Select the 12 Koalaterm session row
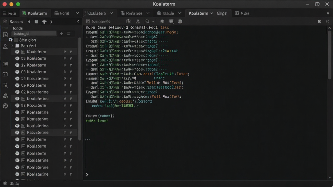Screen dimensions: 333x187 (x=44, y=106)
